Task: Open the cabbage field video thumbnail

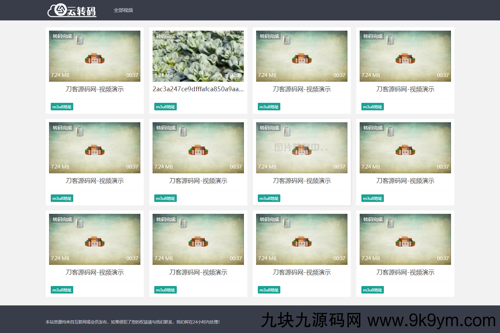Action: (x=198, y=56)
